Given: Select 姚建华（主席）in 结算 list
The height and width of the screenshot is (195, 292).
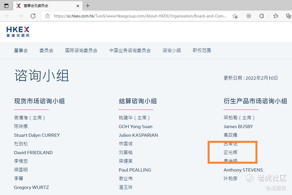Looking at the screenshot, I should [134, 118].
